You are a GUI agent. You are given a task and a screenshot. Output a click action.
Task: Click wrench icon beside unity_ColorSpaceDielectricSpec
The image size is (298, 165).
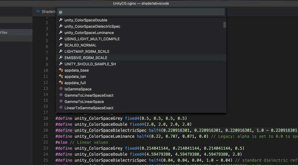[x=61, y=26]
